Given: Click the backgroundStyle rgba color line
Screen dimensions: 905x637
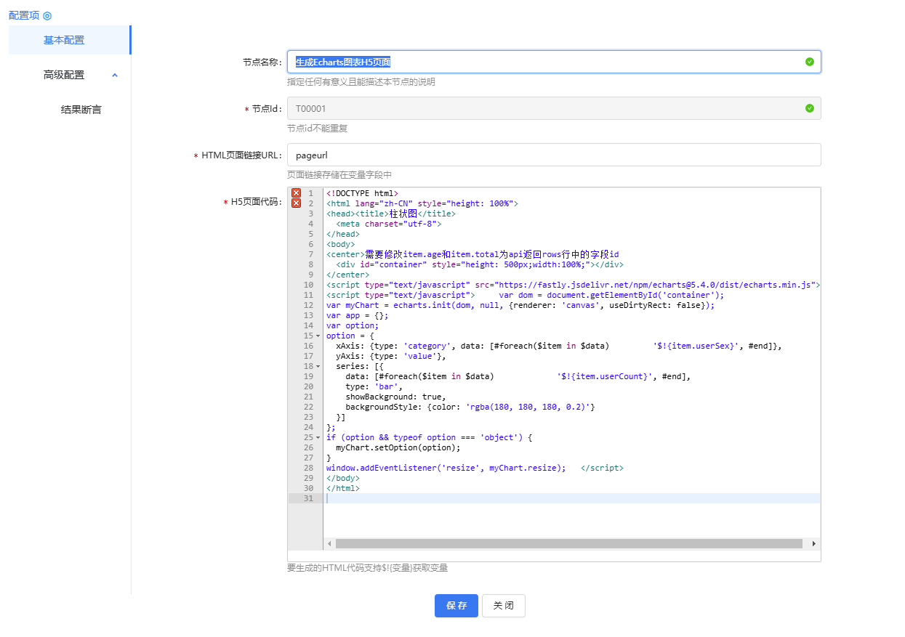Looking at the screenshot, I should tap(470, 407).
